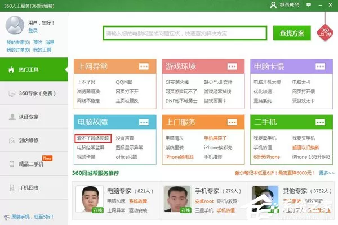338x225 pixels.
Task: Click 看不了网络视频 link
Action: (x=93, y=138)
